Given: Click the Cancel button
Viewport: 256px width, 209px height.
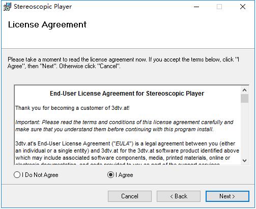Looking at the screenshot, I should click(130, 196).
